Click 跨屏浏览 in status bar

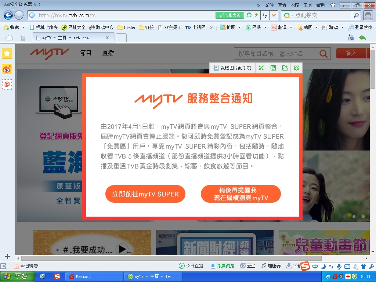pyautogui.click(x=223, y=266)
